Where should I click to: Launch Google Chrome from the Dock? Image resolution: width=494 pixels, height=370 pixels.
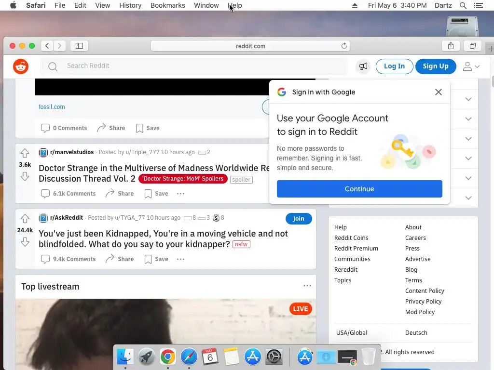(167, 357)
